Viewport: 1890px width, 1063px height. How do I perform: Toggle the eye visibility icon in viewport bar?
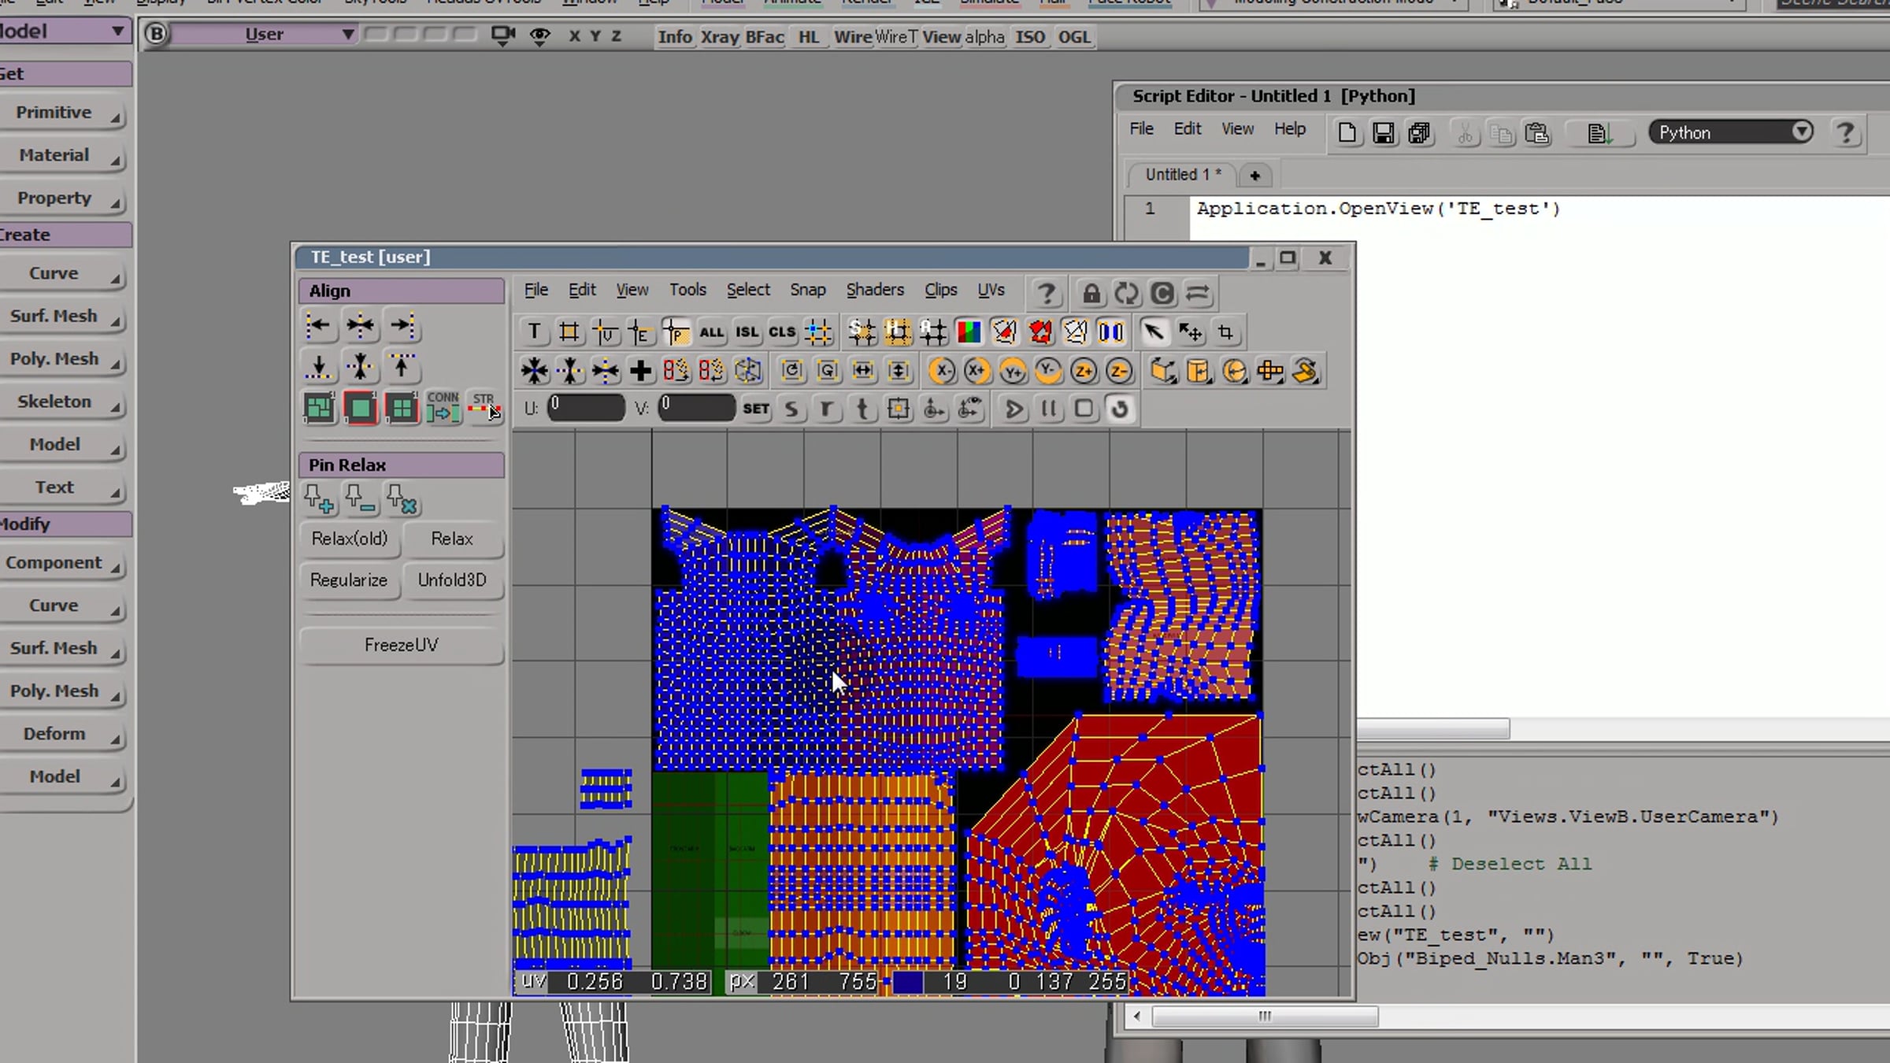(539, 36)
